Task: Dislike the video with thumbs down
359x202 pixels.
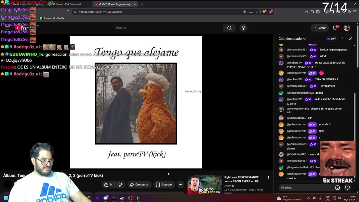Action: click(x=120, y=185)
